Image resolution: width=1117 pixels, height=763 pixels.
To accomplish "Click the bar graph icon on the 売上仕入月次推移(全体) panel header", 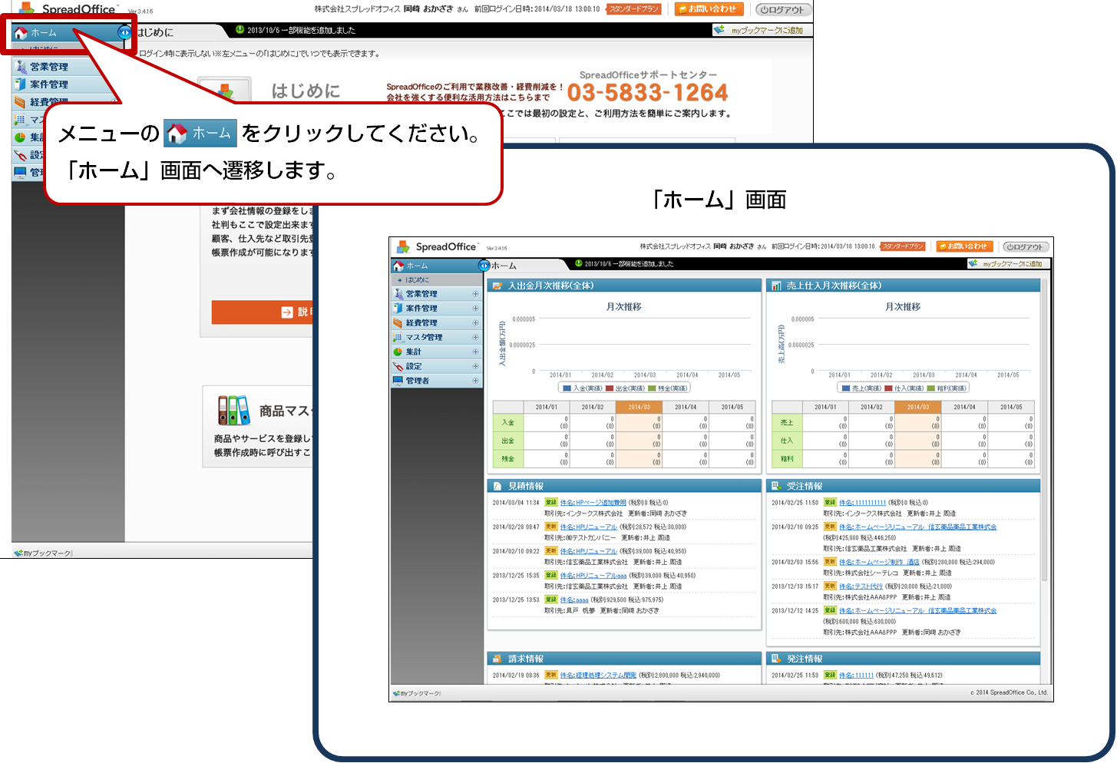I will (776, 286).
